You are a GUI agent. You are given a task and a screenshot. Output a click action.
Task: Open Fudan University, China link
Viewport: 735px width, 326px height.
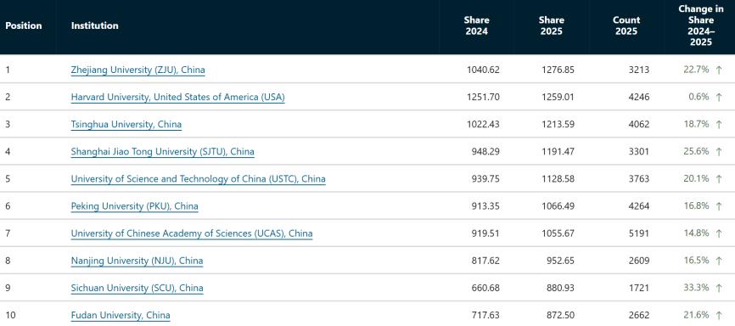pyautogui.click(x=121, y=315)
